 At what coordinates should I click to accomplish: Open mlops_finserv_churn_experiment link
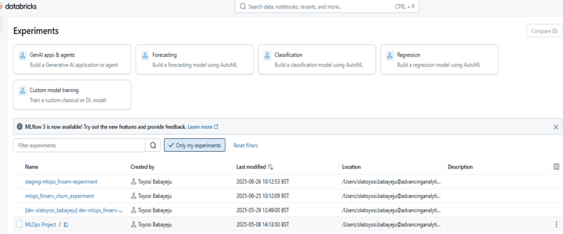click(59, 196)
